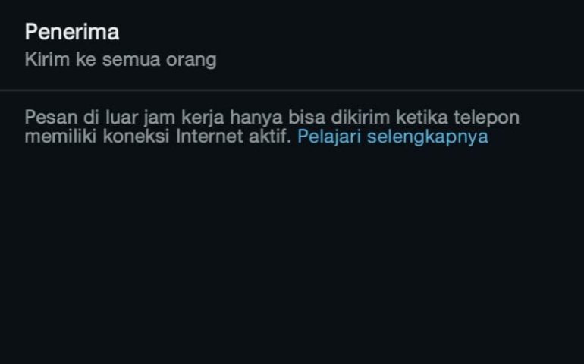Tap the Pelajari selengkapnya link
This screenshot has width=584, height=364.
393,136
